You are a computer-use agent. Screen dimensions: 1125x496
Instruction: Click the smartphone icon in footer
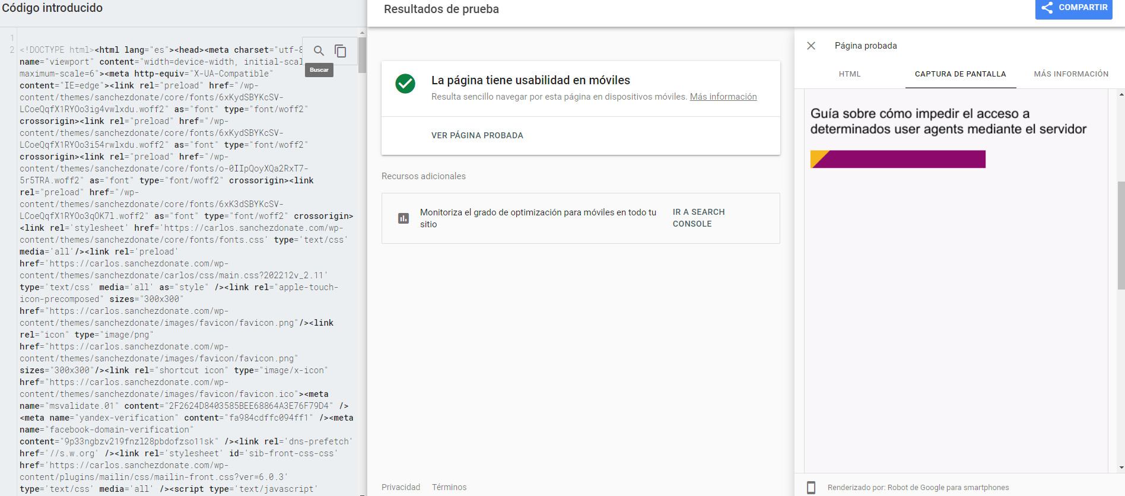[811, 488]
